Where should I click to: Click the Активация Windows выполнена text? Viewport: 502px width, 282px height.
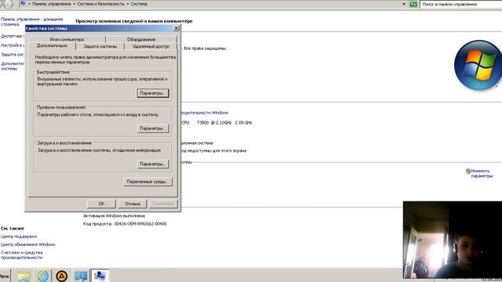[114, 216]
